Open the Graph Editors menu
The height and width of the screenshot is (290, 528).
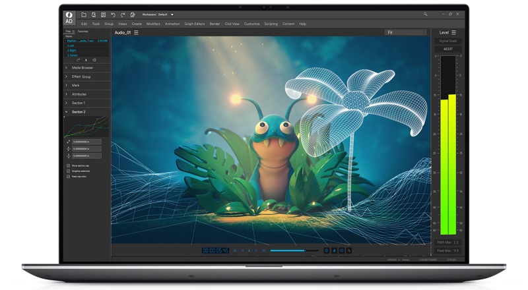(195, 24)
